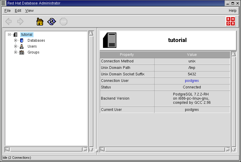Click the RHDB logo icon
The image size is (241, 162).
tap(231, 21)
